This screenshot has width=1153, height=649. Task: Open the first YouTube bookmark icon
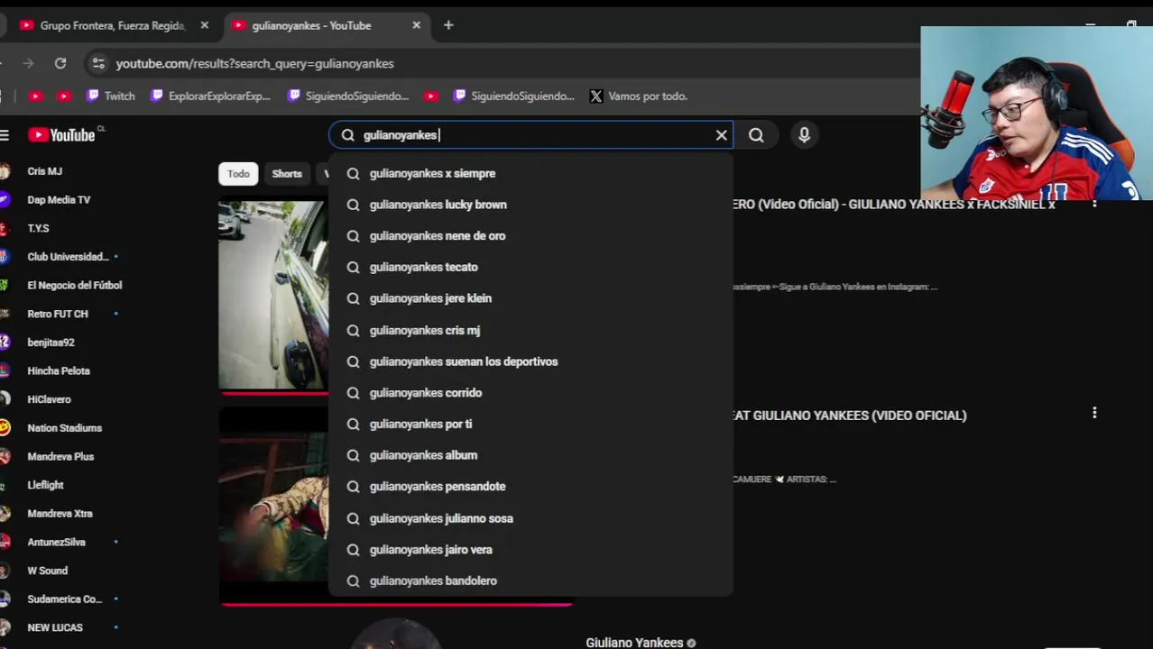pos(35,96)
